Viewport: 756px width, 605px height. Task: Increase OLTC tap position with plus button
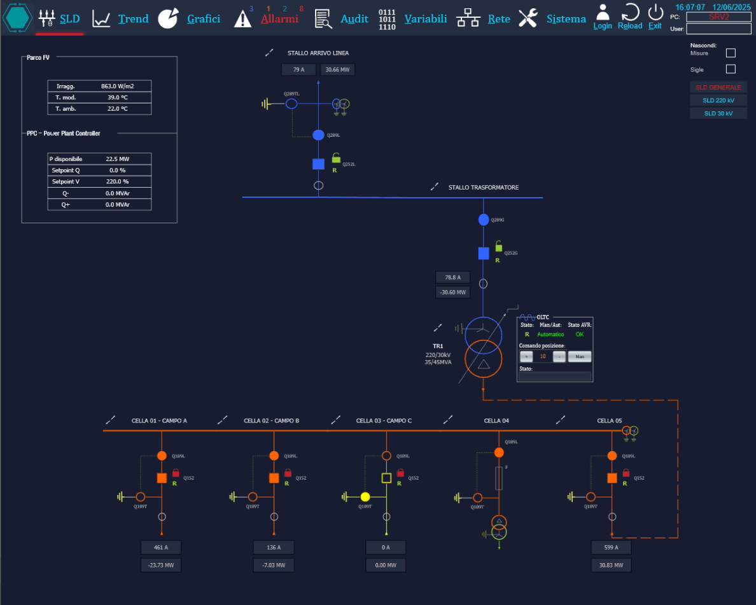pyautogui.click(x=526, y=357)
